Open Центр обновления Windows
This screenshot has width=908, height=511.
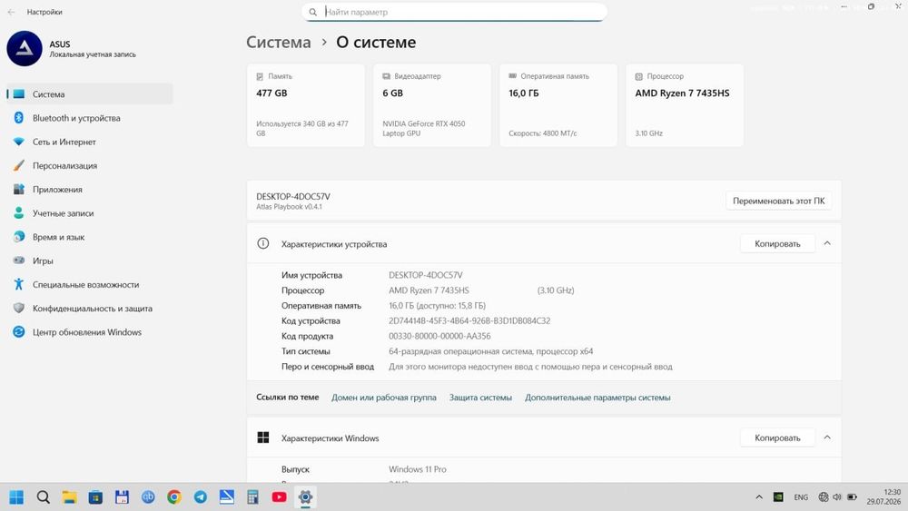tap(90, 332)
